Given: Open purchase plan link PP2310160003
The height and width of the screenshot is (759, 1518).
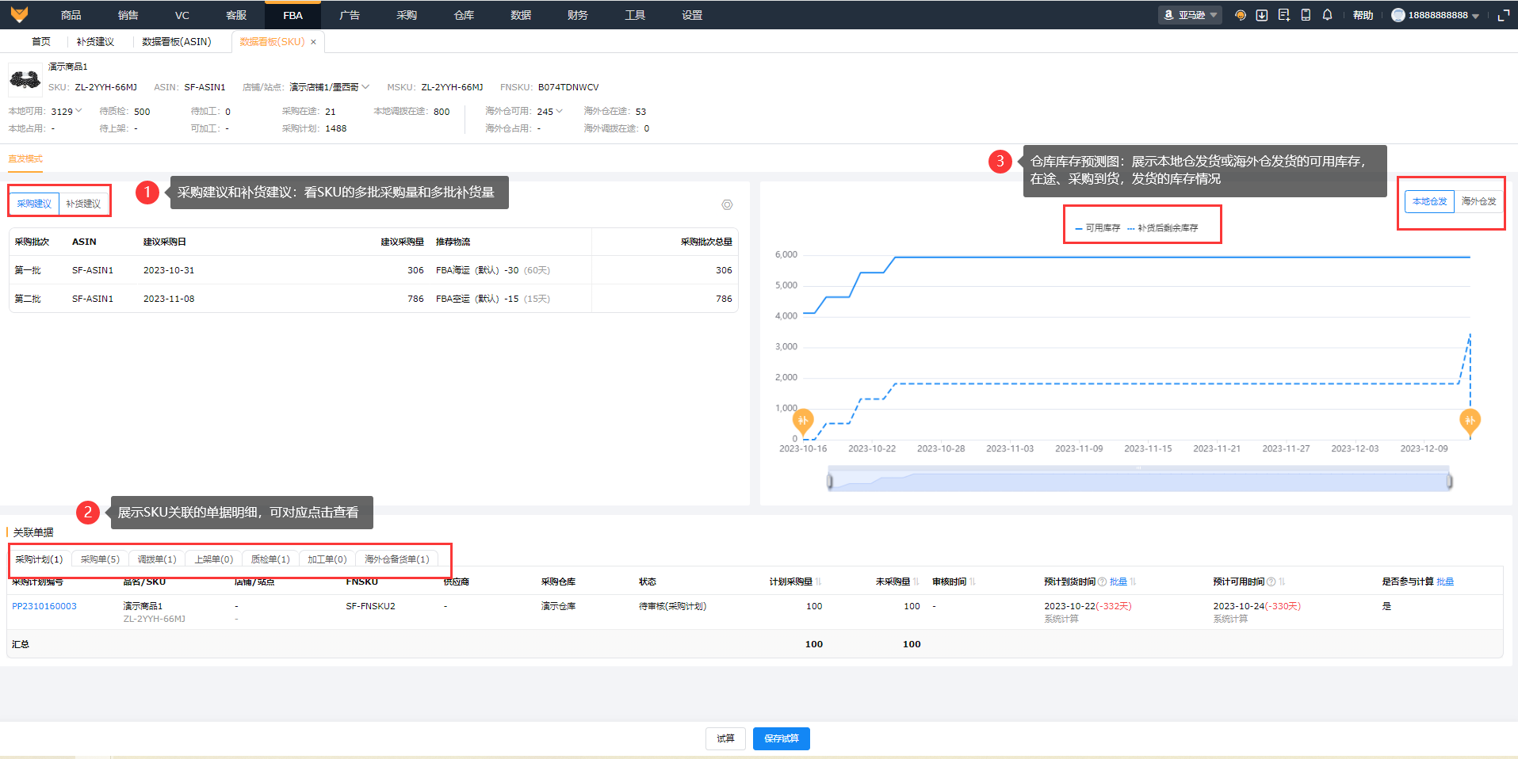Looking at the screenshot, I should pos(44,606).
